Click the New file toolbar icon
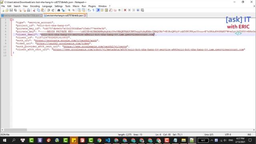The image size is (256, 144). [3, 10]
